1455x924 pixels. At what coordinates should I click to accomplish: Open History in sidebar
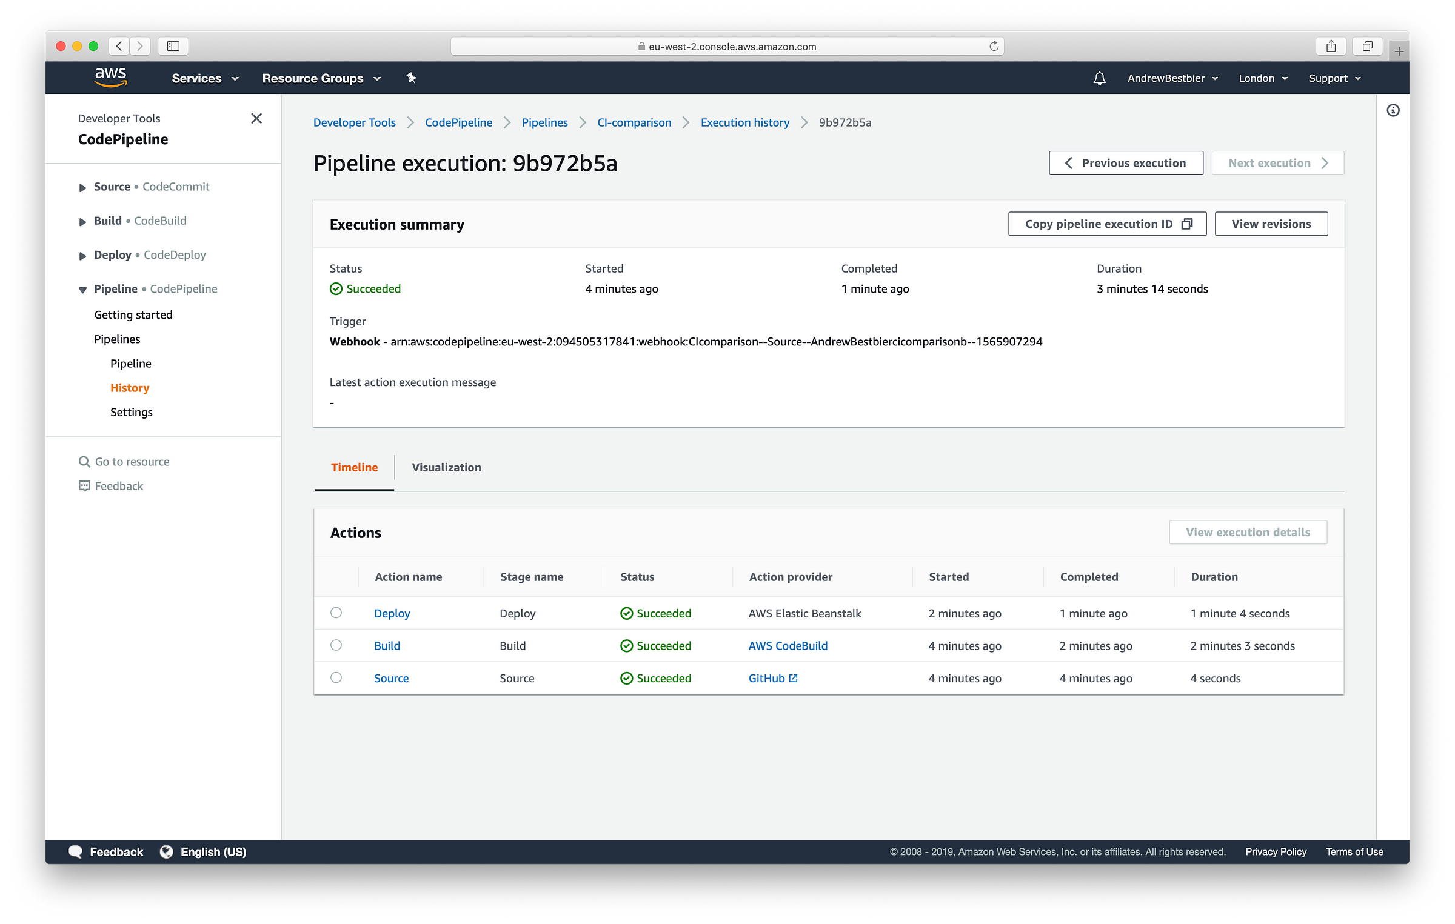(130, 387)
